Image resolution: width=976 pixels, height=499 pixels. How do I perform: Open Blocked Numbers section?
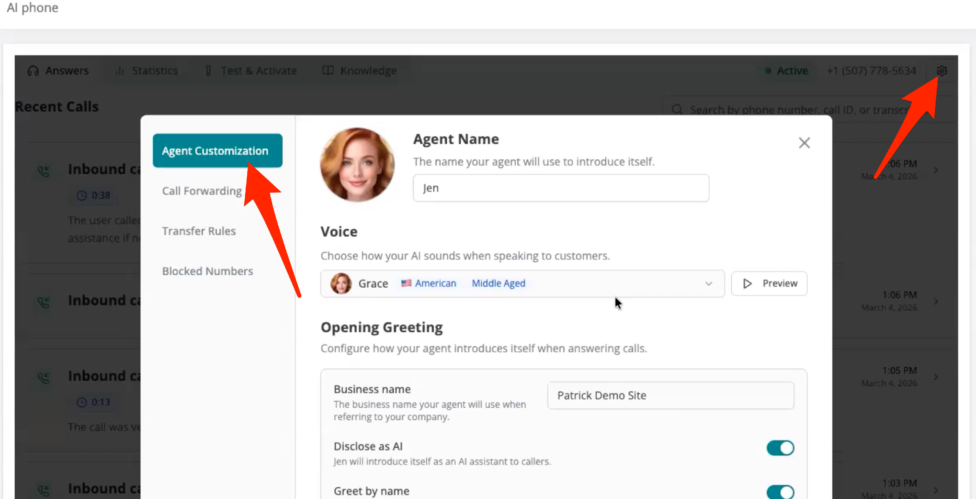pos(207,271)
